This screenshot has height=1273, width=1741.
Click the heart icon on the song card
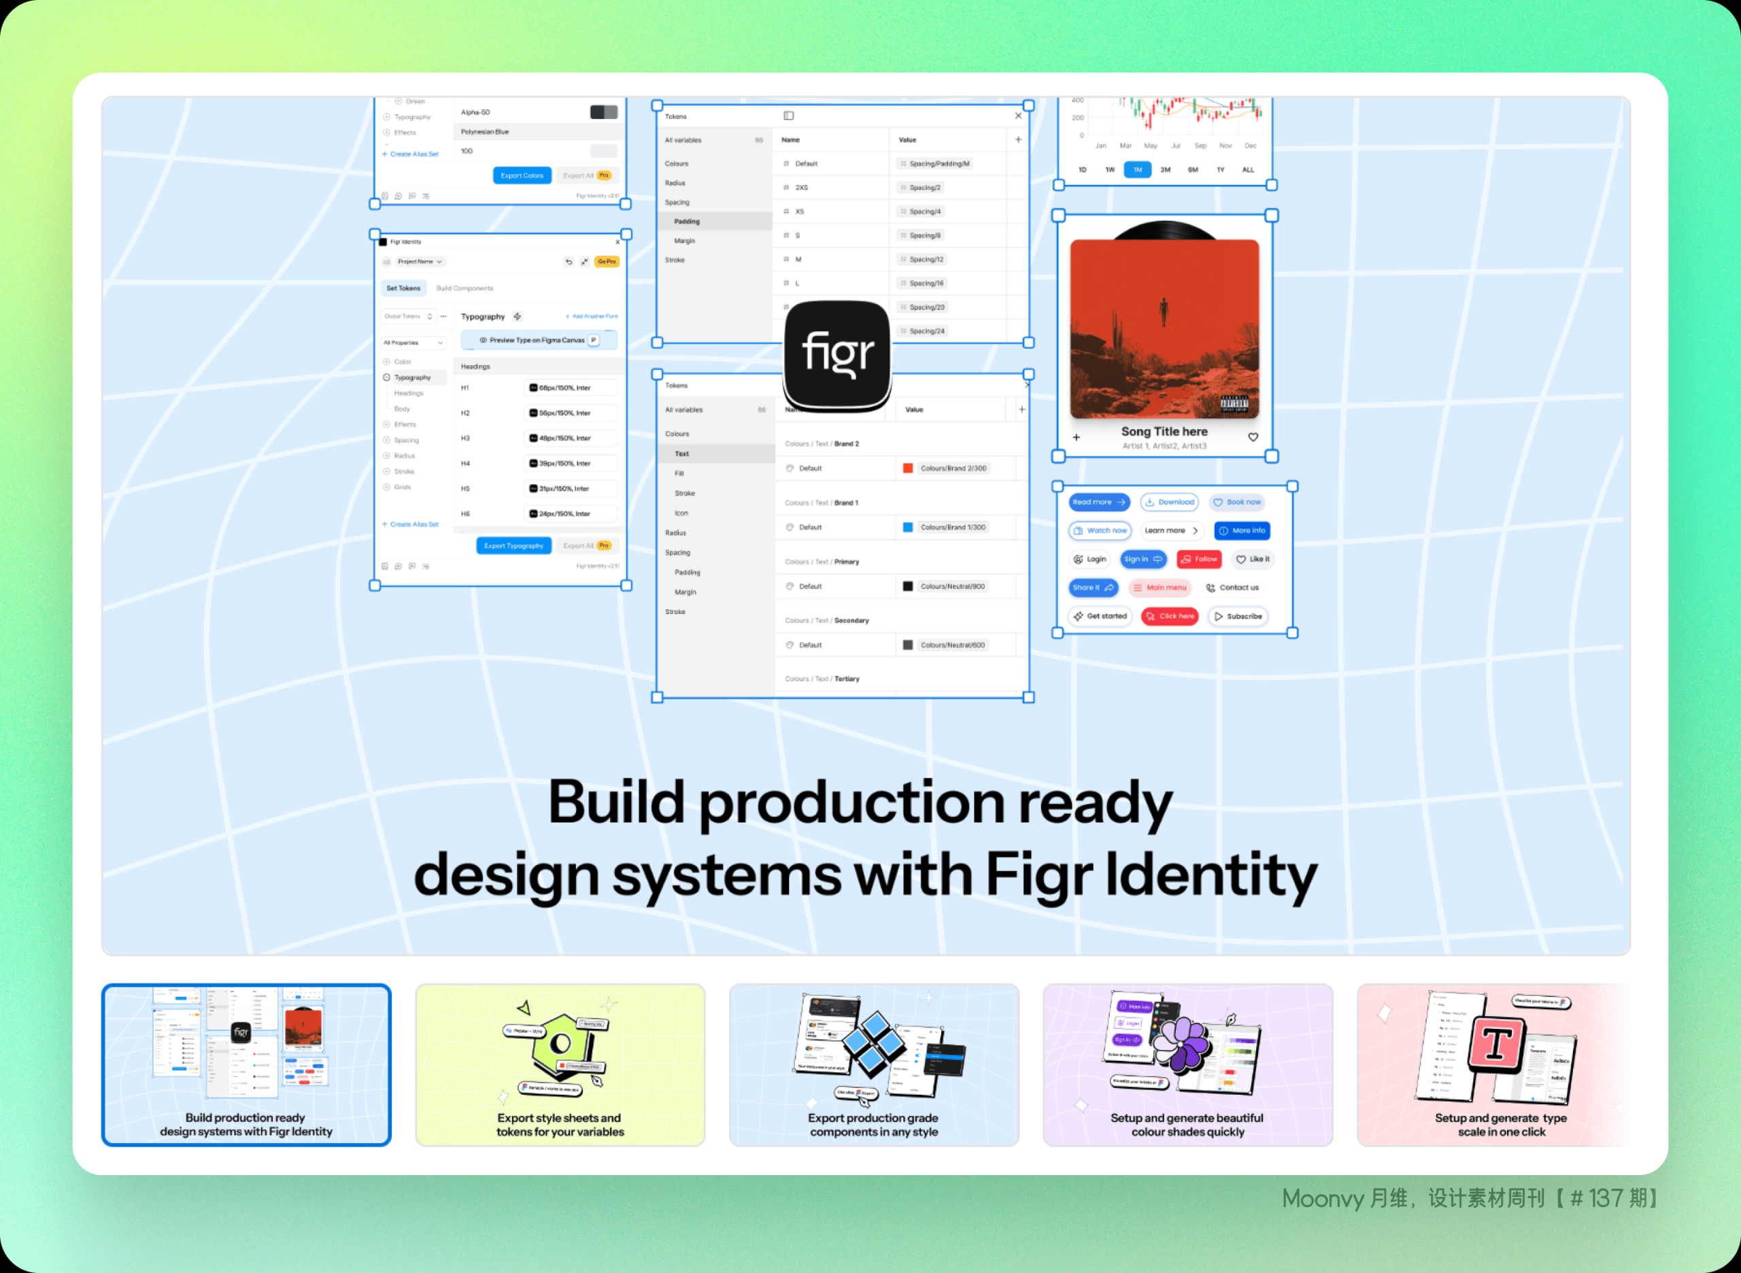(x=1253, y=437)
